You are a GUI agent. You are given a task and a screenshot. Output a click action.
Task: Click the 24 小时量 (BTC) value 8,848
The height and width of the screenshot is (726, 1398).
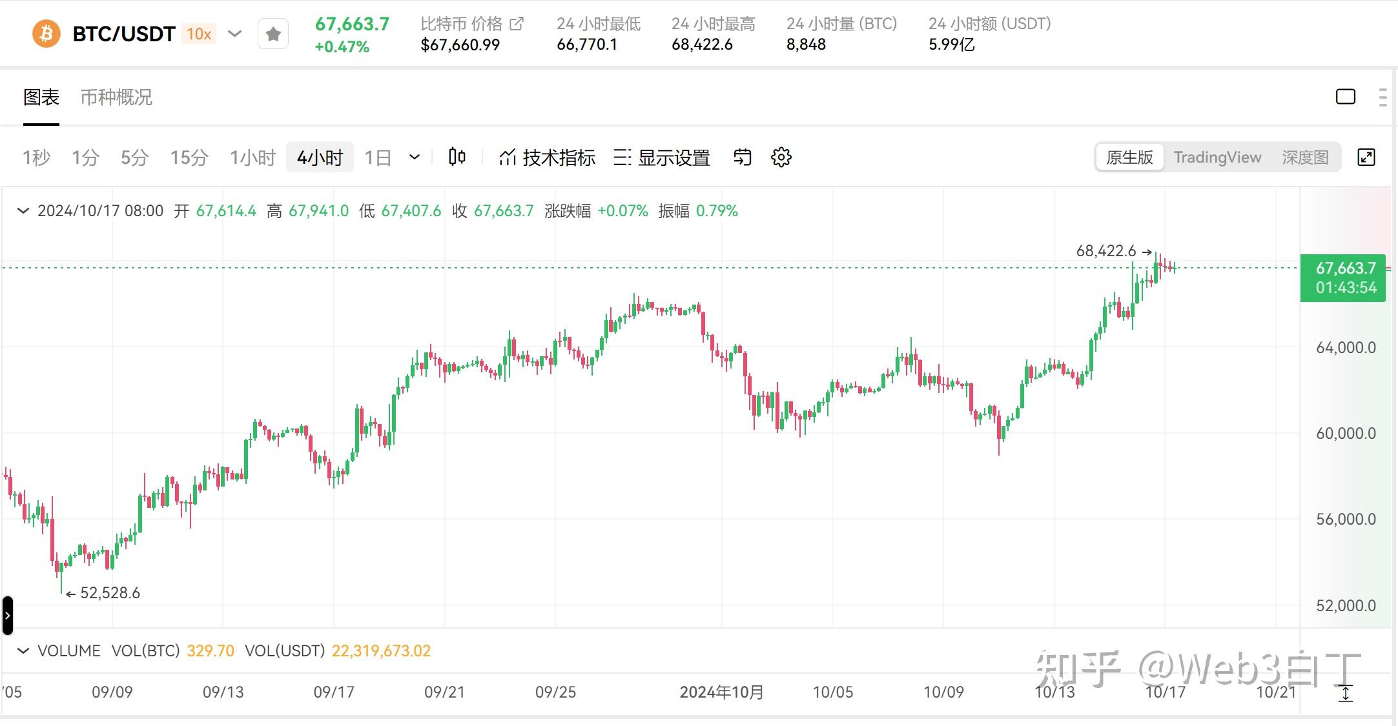806,45
